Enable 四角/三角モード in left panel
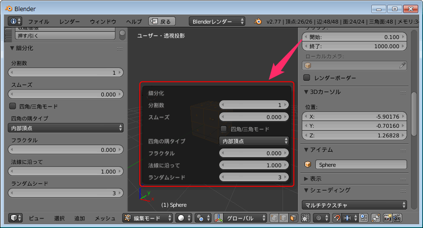The image size is (423, 228). click(x=13, y=106)
